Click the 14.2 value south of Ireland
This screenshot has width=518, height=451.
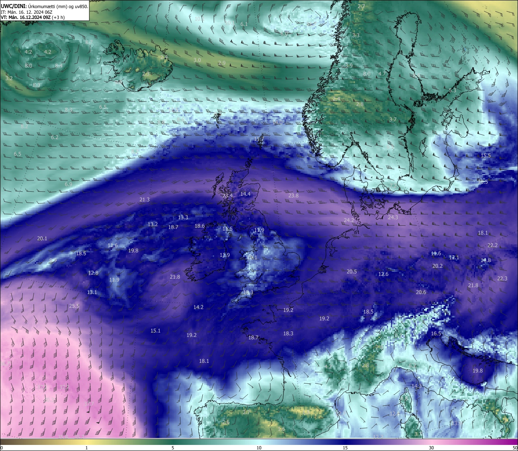coord(198,307)
